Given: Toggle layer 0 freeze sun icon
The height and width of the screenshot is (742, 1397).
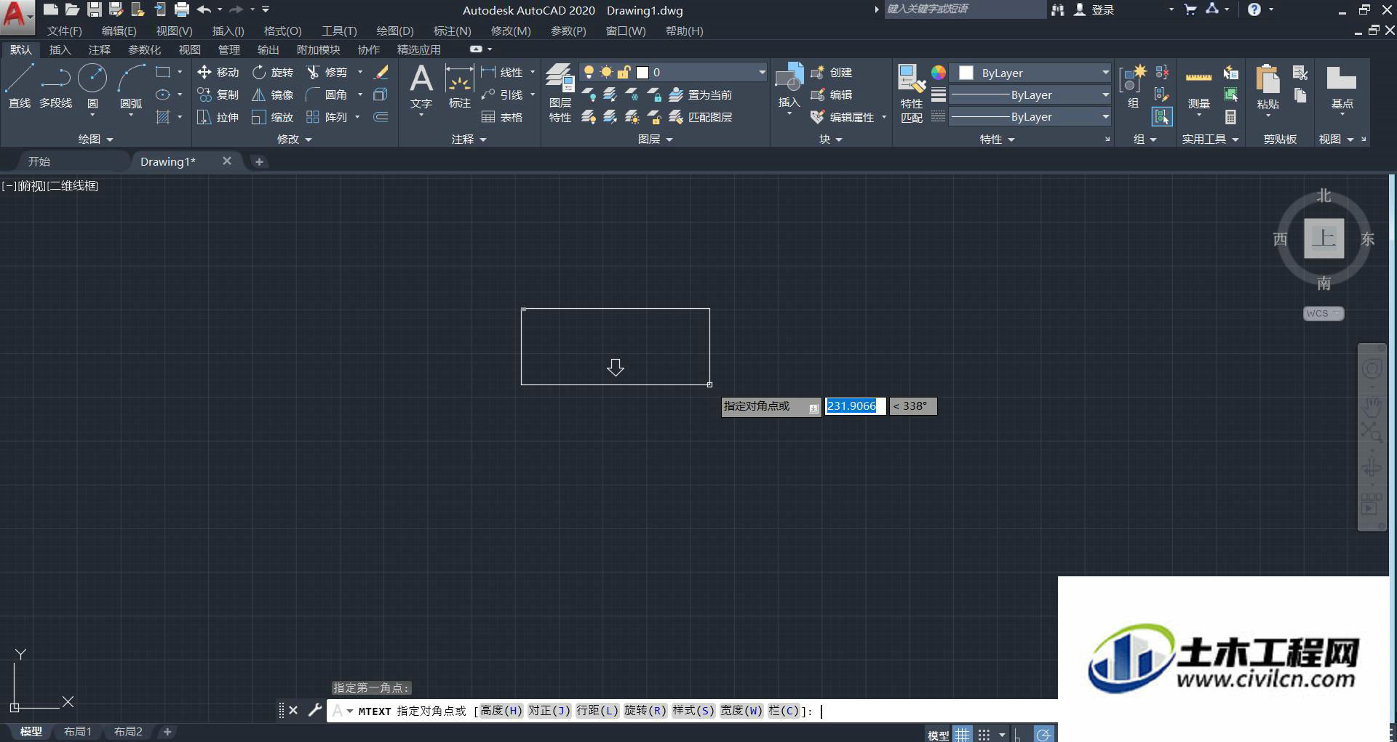Looking at the screenshot, I should point(606,72).
